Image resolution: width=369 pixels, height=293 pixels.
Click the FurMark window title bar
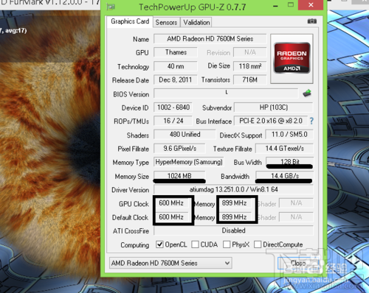coord(50,4)
